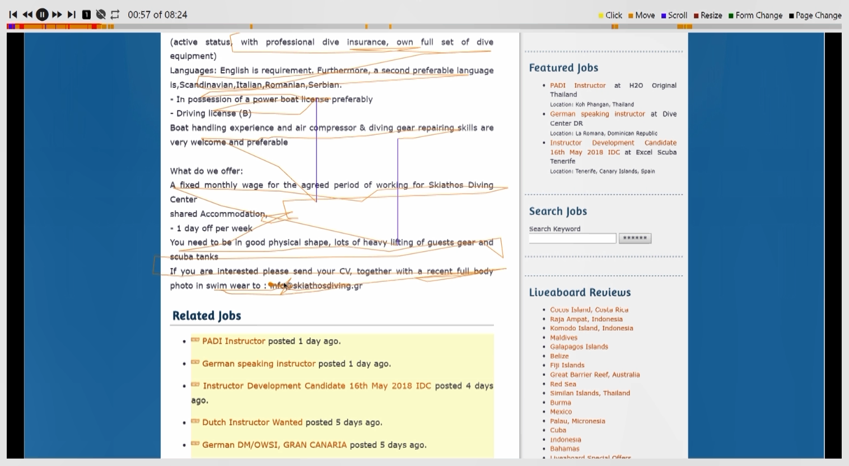Click inside the Search Keyword input field
This screenshot has height=466, width=849.
pos(572,238)
